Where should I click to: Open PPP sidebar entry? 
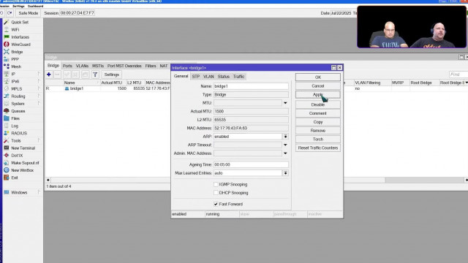tap(15, 59)
